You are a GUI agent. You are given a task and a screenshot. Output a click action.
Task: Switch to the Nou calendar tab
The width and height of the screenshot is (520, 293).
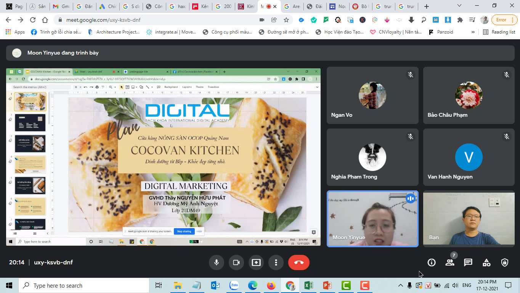coord(338,6)
